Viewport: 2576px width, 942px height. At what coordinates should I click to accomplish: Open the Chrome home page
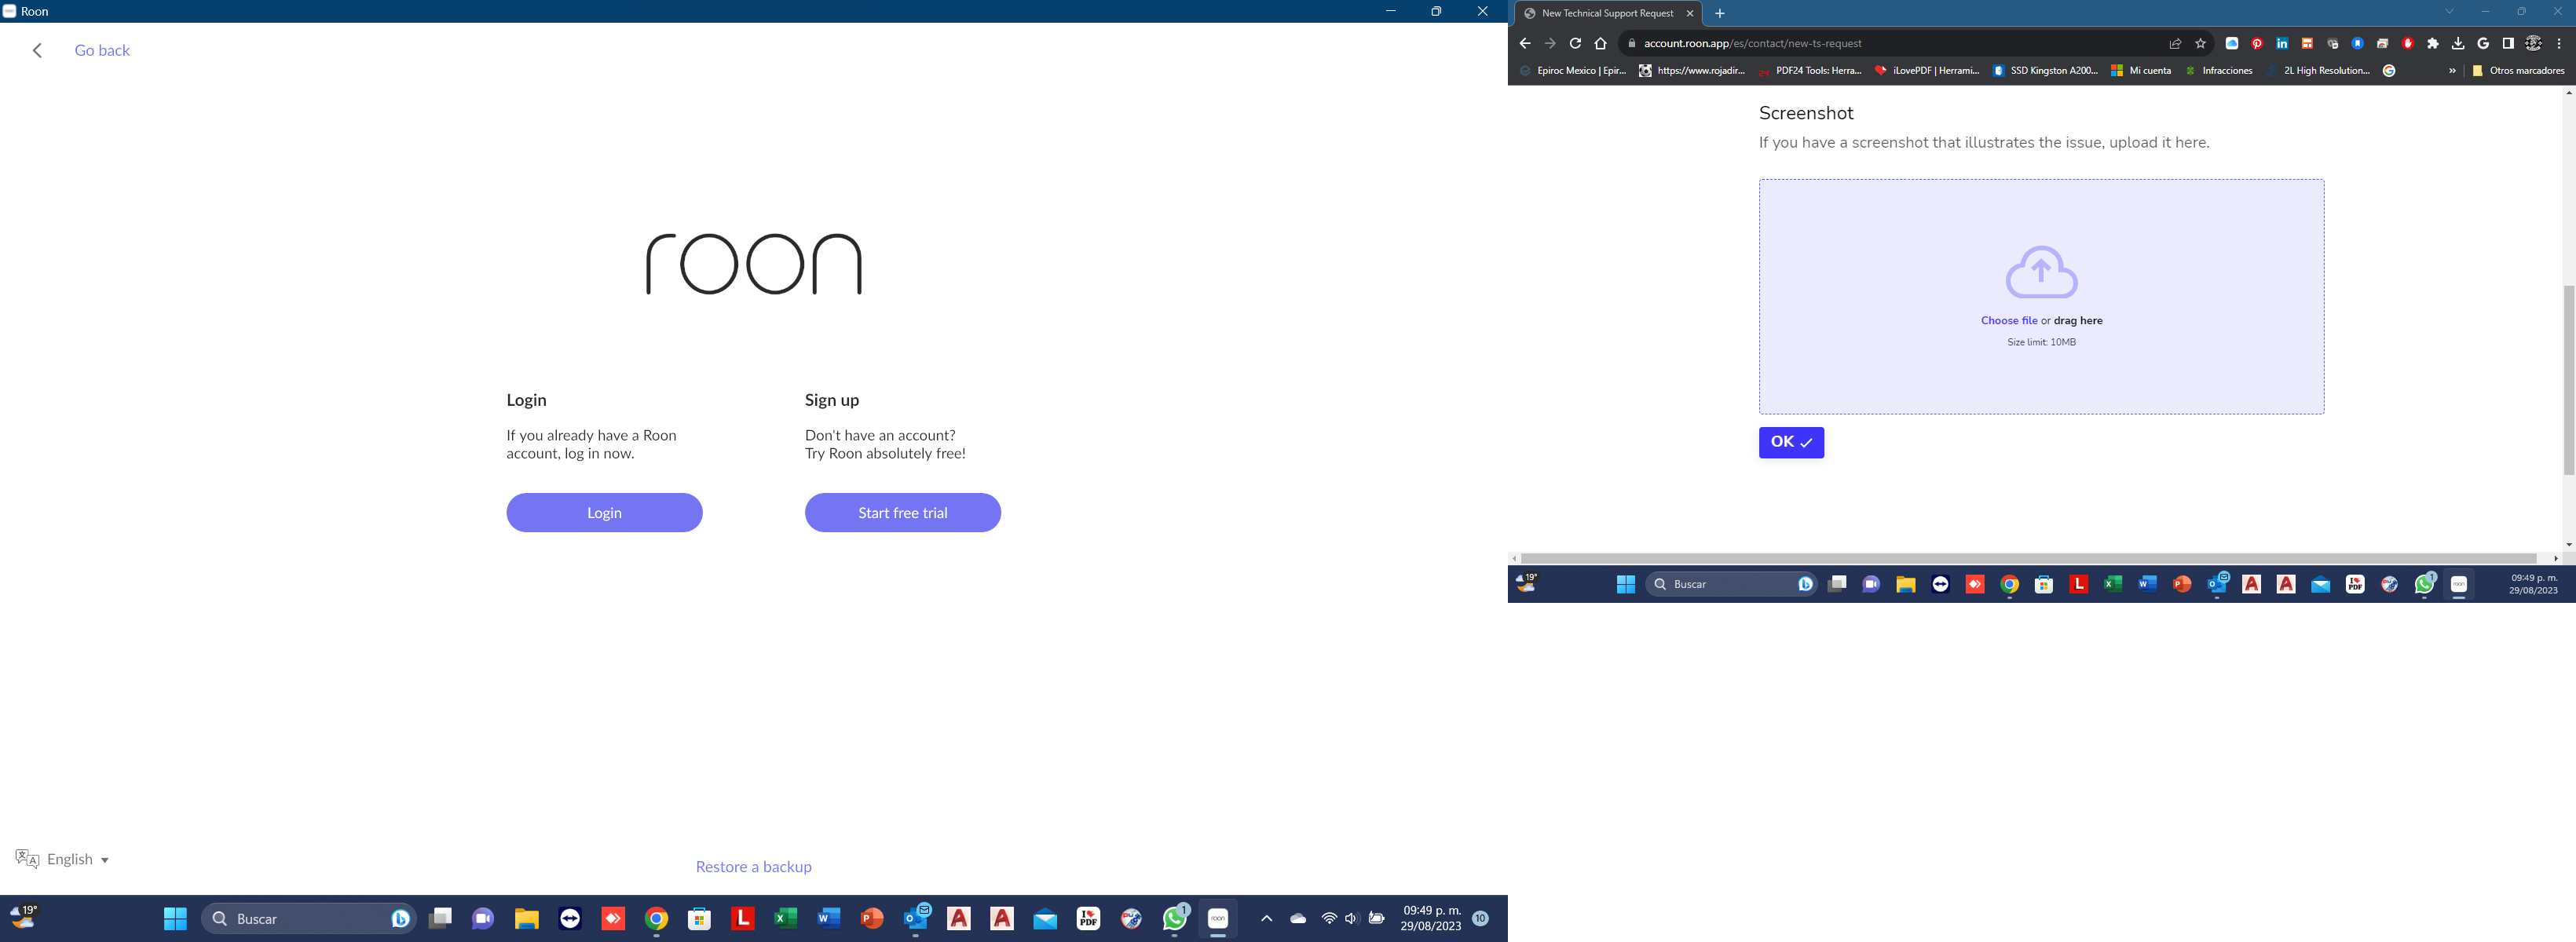pyautogui.click(x=1600, y=43)
